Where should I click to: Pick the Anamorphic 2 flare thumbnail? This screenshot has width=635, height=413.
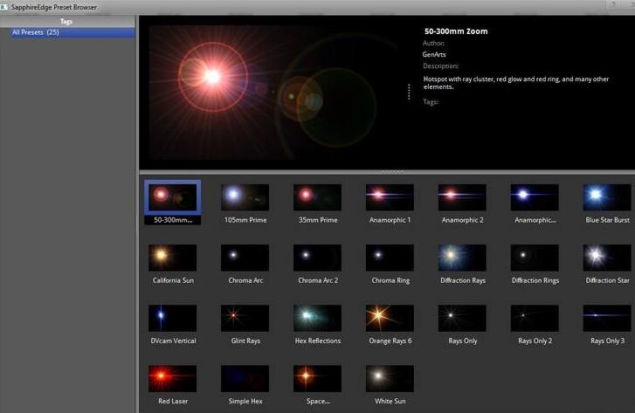(x=462, y=197)
